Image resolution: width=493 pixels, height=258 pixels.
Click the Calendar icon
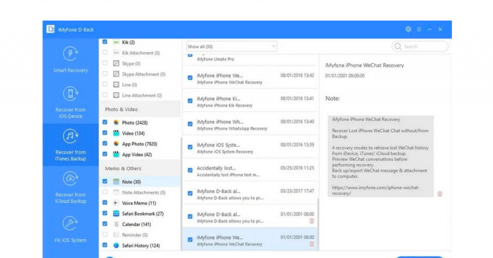click(x=116, y=224)
